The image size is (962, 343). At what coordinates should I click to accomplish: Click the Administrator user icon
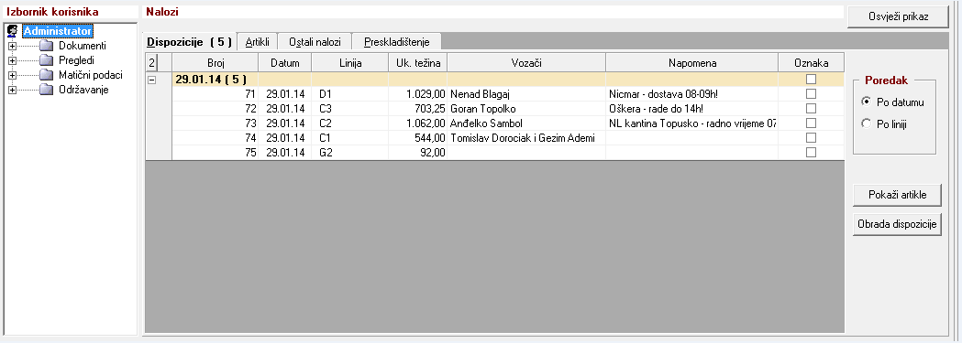[12, 30]
